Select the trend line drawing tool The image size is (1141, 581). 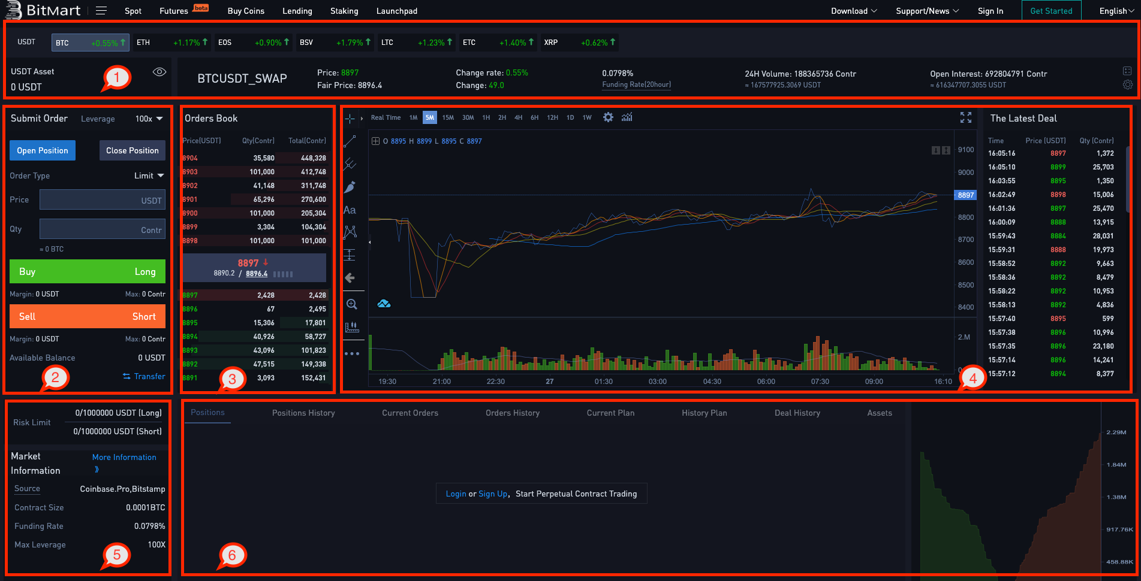coord(350,141)
